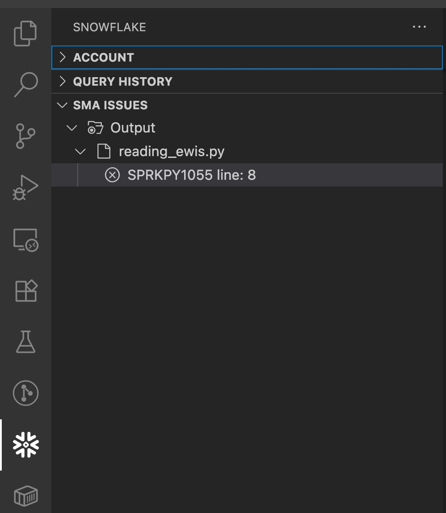Collapse the SMA ISSUES section
This screenshot has height=513, width=446.
click(63, 105)
